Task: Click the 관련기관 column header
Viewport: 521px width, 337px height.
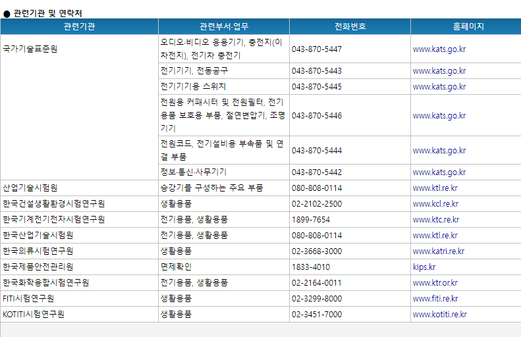Action: point(79,26)
